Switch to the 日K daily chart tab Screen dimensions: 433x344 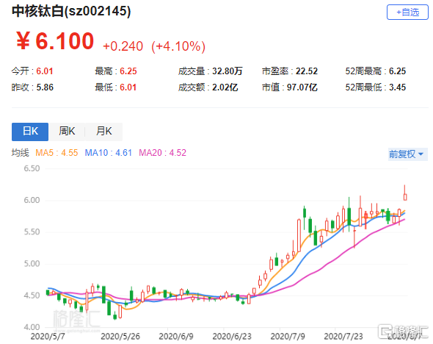(x=30, y=132)
